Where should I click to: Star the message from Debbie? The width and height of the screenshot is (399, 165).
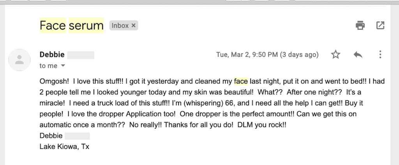335,54
